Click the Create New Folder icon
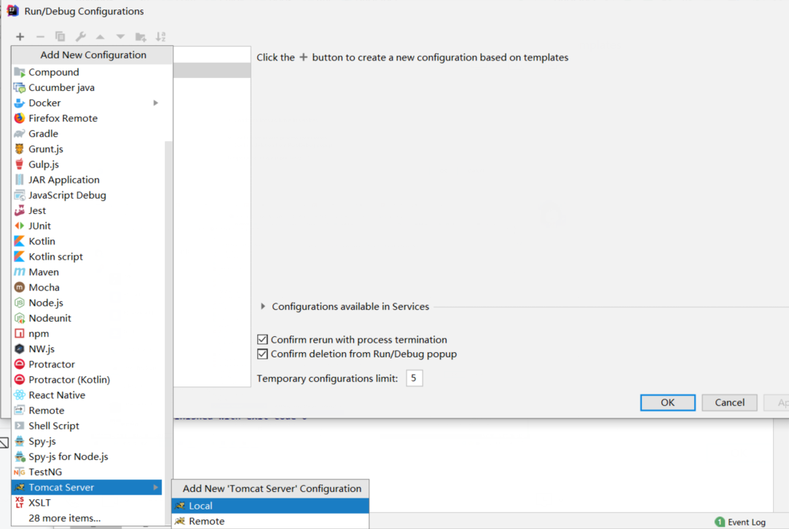 click(x=141, y=36)
